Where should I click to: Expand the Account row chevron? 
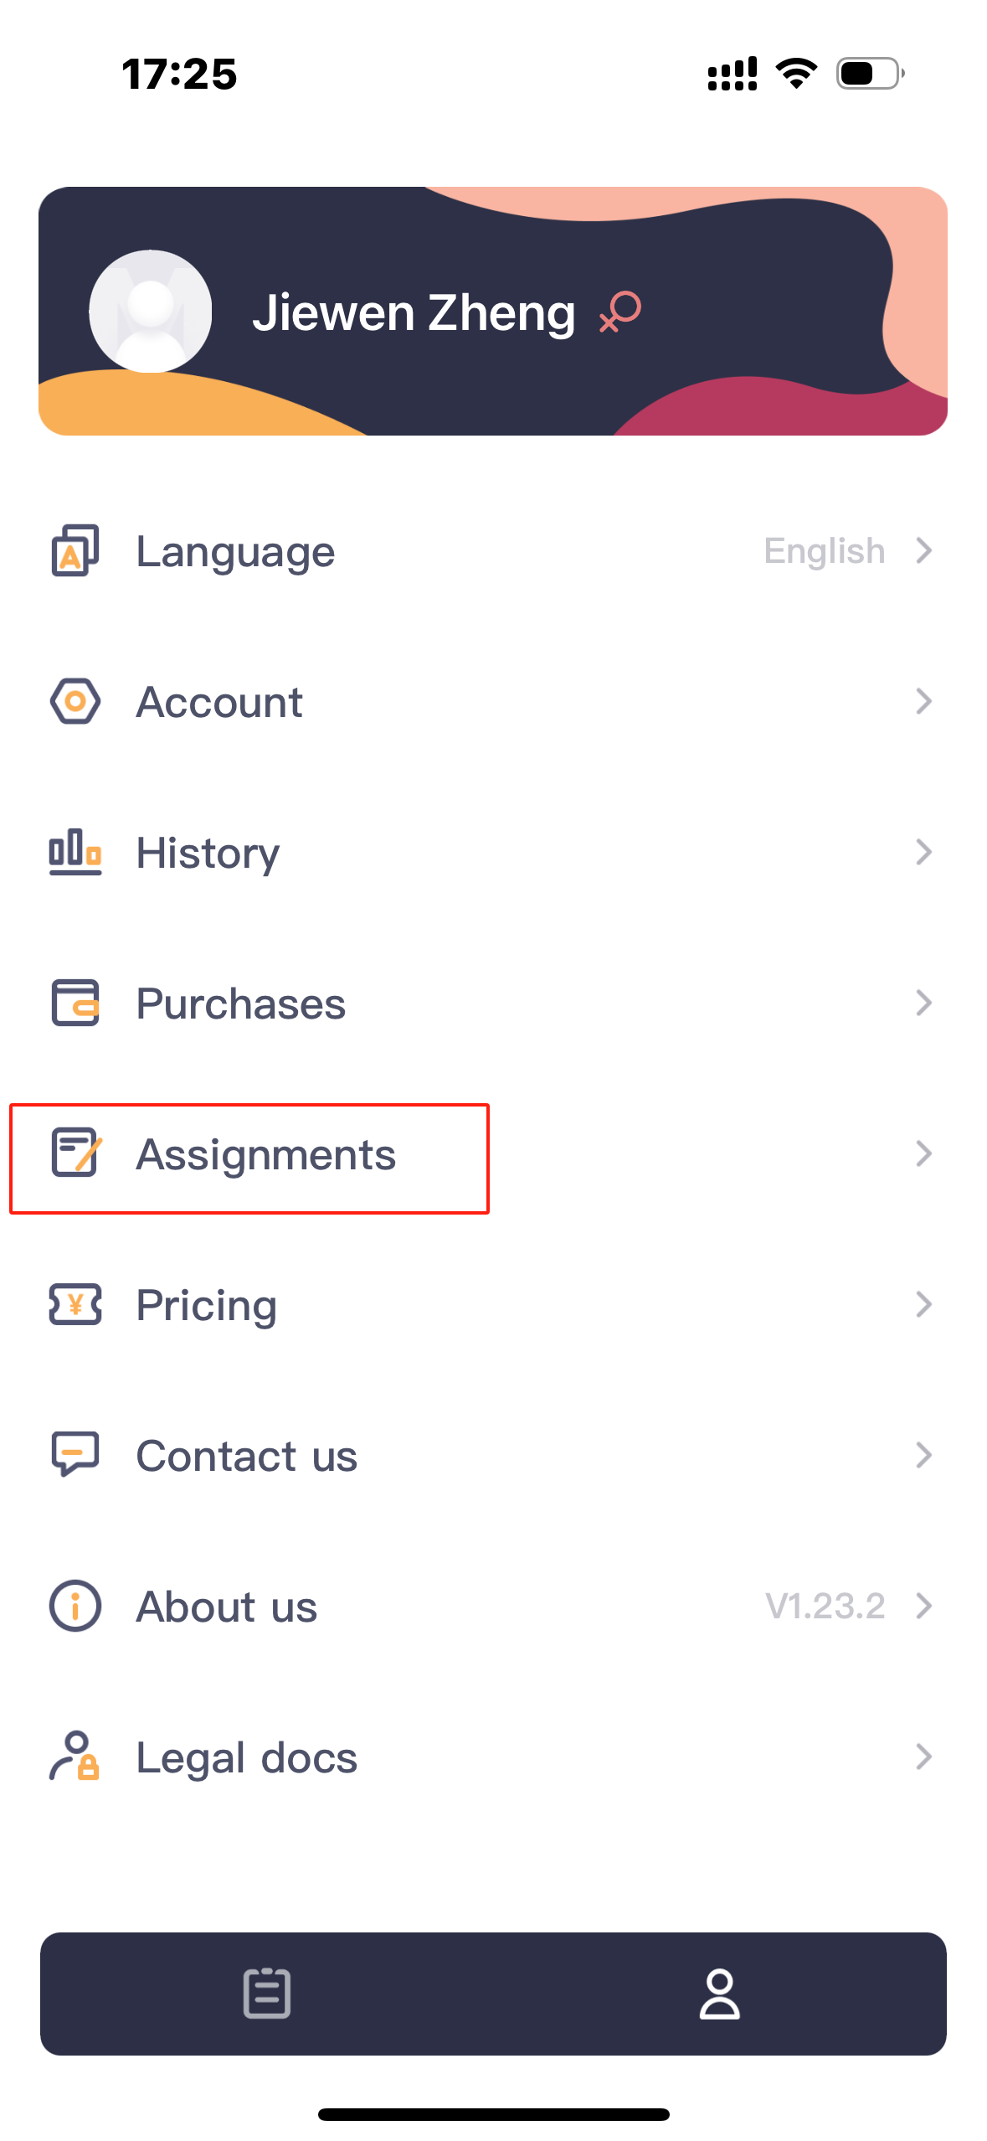(x=923, y=701)
